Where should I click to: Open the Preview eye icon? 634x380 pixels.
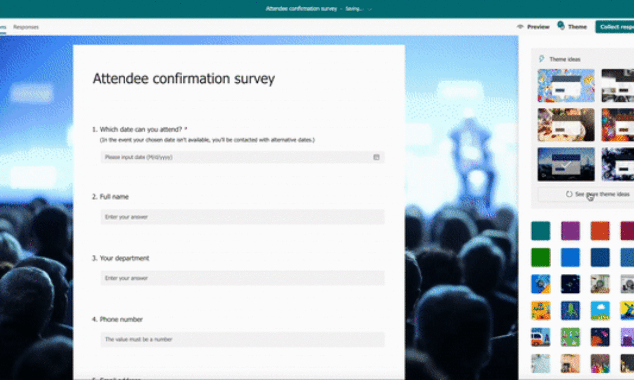[520, 27]
